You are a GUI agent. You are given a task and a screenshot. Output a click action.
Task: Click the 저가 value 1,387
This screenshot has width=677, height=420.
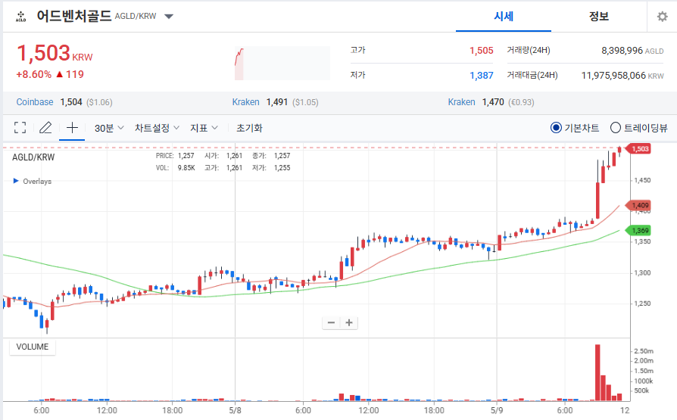(482, 76)
